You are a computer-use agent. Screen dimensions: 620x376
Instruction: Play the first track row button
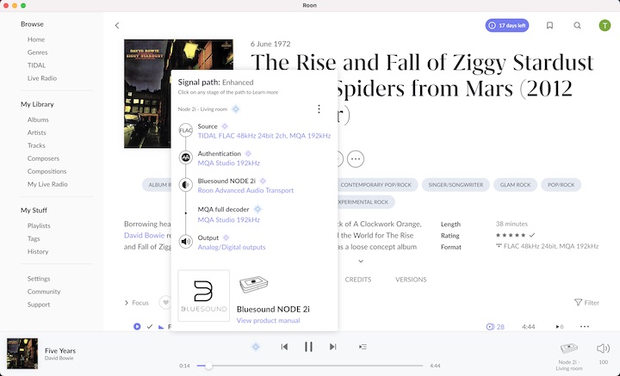coord(137,327)
